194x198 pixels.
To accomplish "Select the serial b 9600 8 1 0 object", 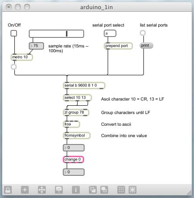I will pos(84,85).
